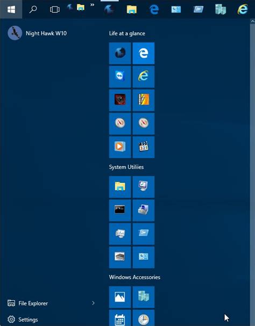Image resolution: width=255 pixels, height=326 pixels.
Task: Open the Run tile under System Utilities
Action: (x=144, y=234)
